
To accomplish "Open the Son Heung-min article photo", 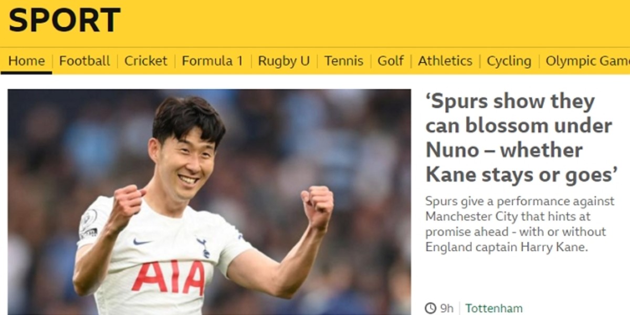I will tap(209, 202).
